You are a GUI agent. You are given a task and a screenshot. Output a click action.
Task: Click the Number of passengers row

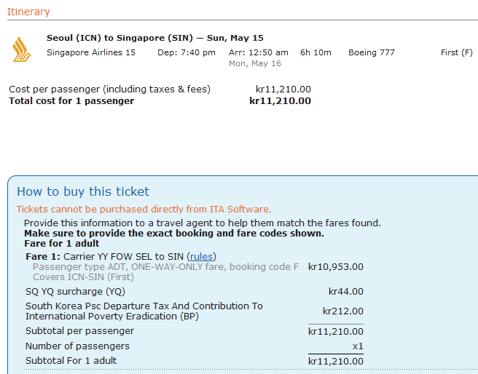pyautogui.click(x=77, y=346)
